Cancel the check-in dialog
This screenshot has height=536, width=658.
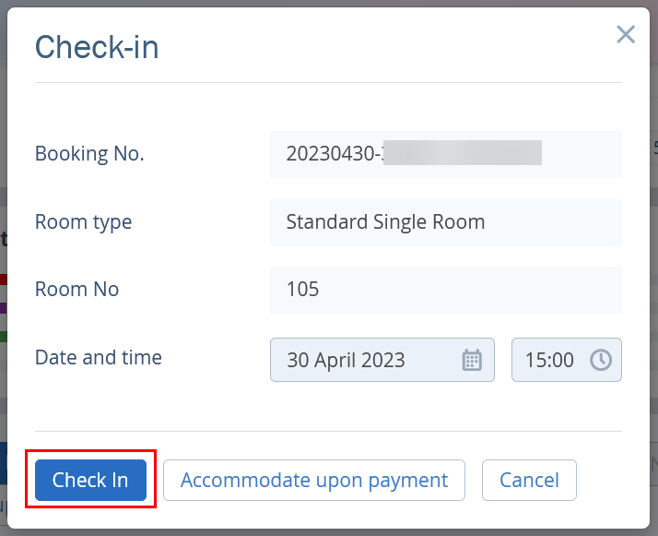tap(529, 480)
